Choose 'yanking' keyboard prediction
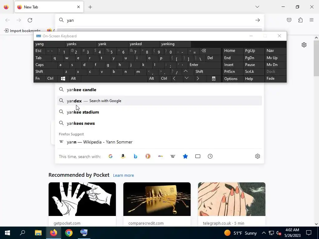 175,44
